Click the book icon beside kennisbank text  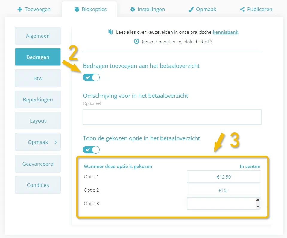point(110,32)
